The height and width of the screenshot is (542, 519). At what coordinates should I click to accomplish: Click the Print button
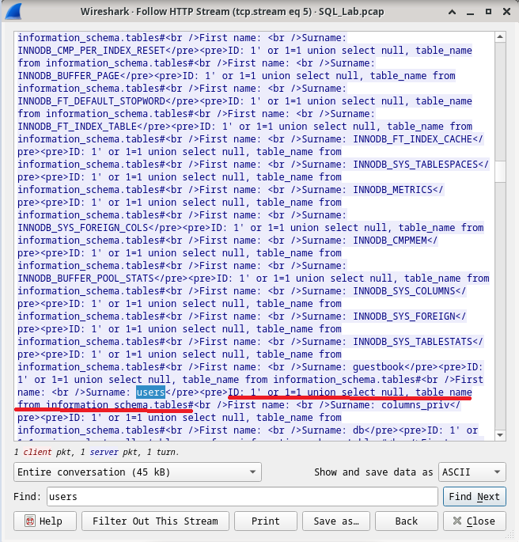265,521
